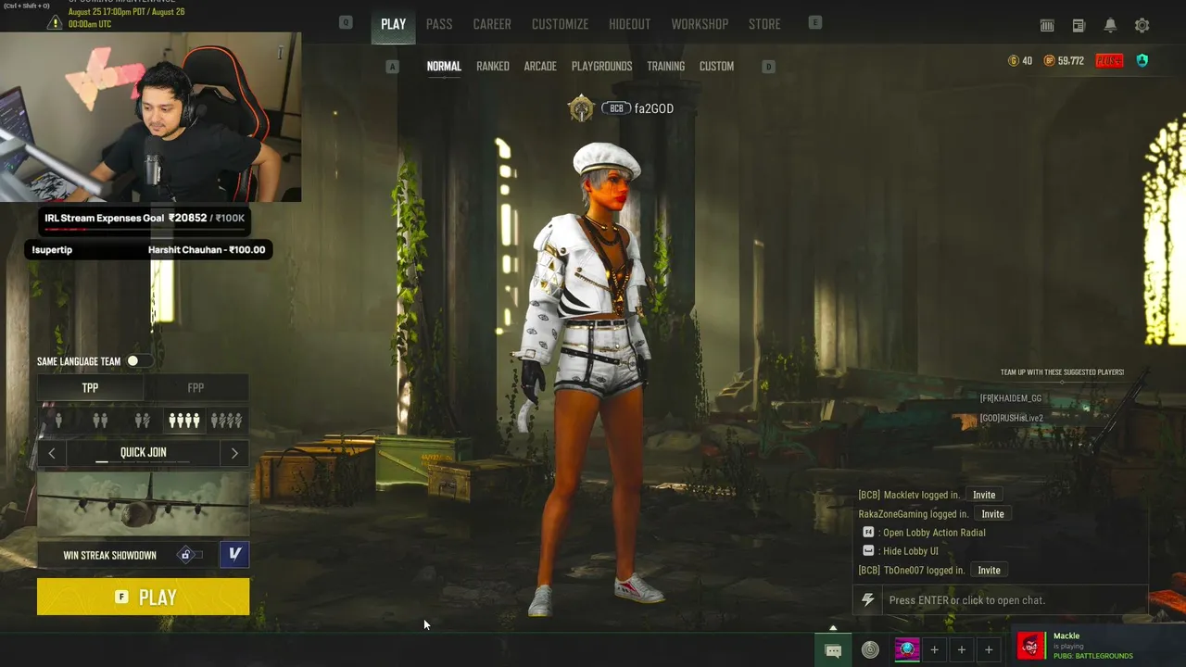Screen dimensions: 1186x667
Task: Invite RakaZoneGaming to the party
Action: point(992,514)
